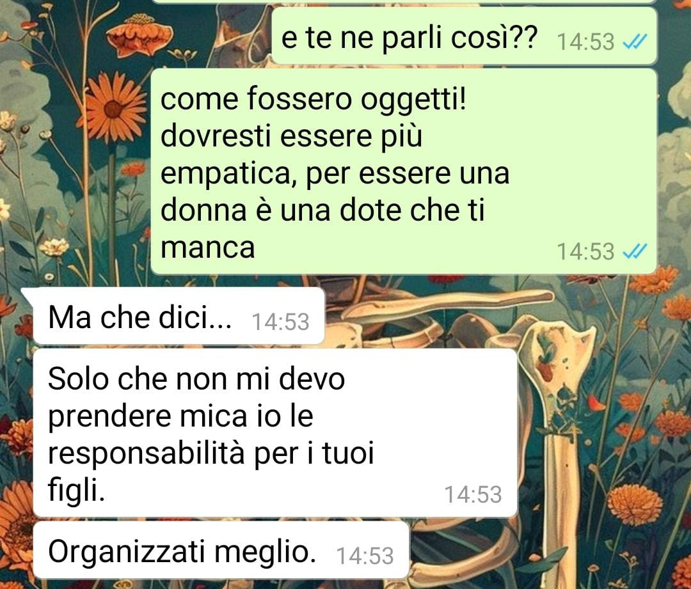
Task: Click the orange daisy on the chat wallpaper
Action: click(x=115, y=109)
